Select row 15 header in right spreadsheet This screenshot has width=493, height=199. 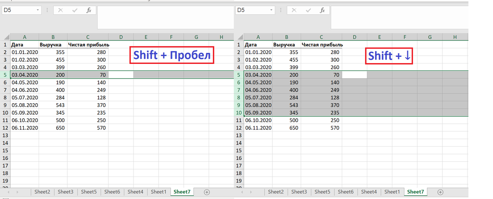239,151
